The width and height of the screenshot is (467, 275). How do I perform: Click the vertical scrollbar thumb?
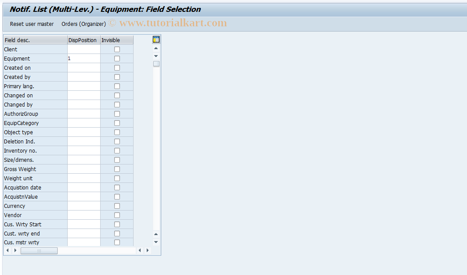[156, 64]
